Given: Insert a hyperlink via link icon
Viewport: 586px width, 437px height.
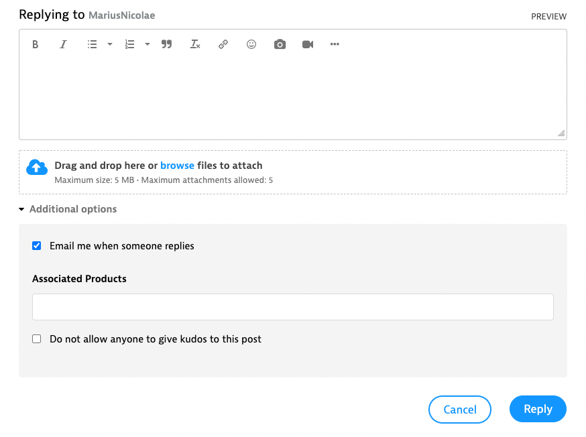Looking at the screenshot, I should pos(223,44).
